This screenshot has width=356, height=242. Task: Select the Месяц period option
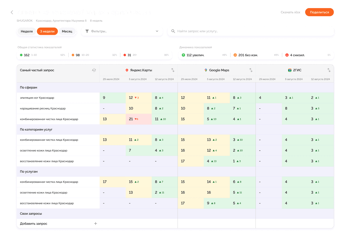[67, 31]
